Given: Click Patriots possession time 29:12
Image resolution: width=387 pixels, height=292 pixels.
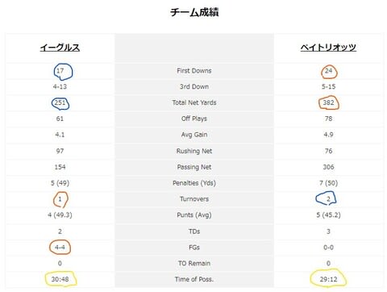Looking at the screenshot, I should tap(328, 279).
